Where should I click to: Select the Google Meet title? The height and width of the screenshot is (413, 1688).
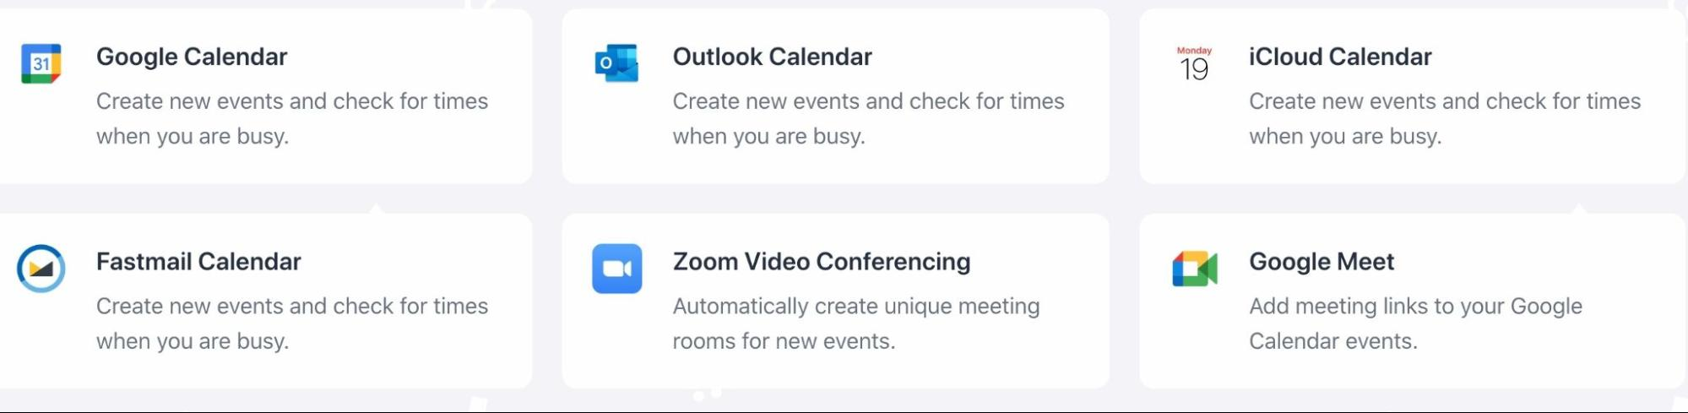pos(1322,262)
